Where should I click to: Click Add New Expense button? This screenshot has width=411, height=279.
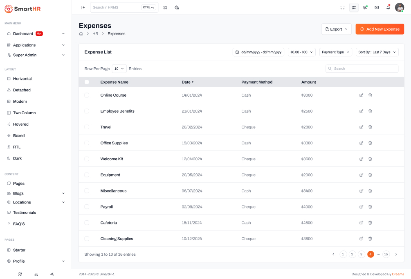click(x=380, y=29)
